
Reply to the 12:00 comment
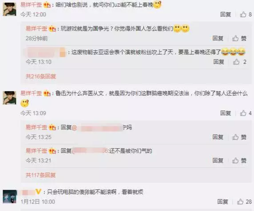click(x=226, y=14)
